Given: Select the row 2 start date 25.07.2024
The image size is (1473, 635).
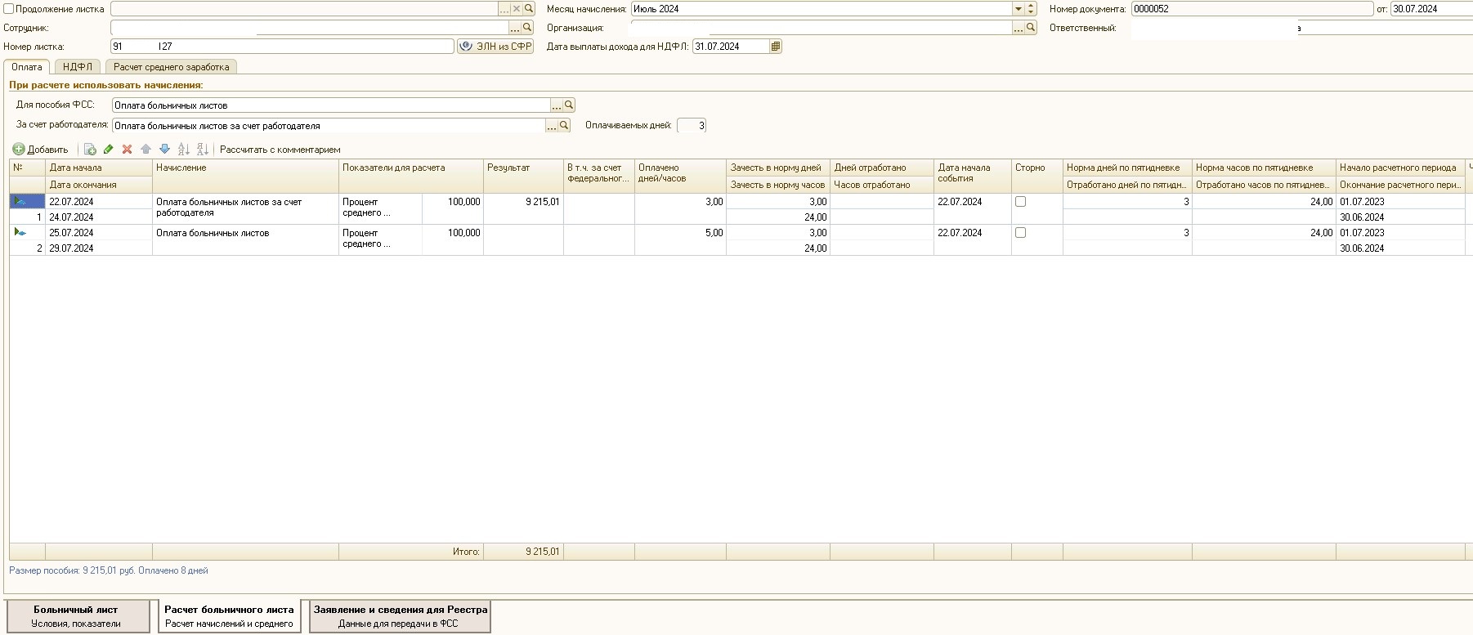Looking at the screenshot, I should tap(99, 233).
